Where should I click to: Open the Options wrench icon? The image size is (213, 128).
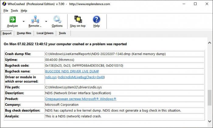coord(57,19)
